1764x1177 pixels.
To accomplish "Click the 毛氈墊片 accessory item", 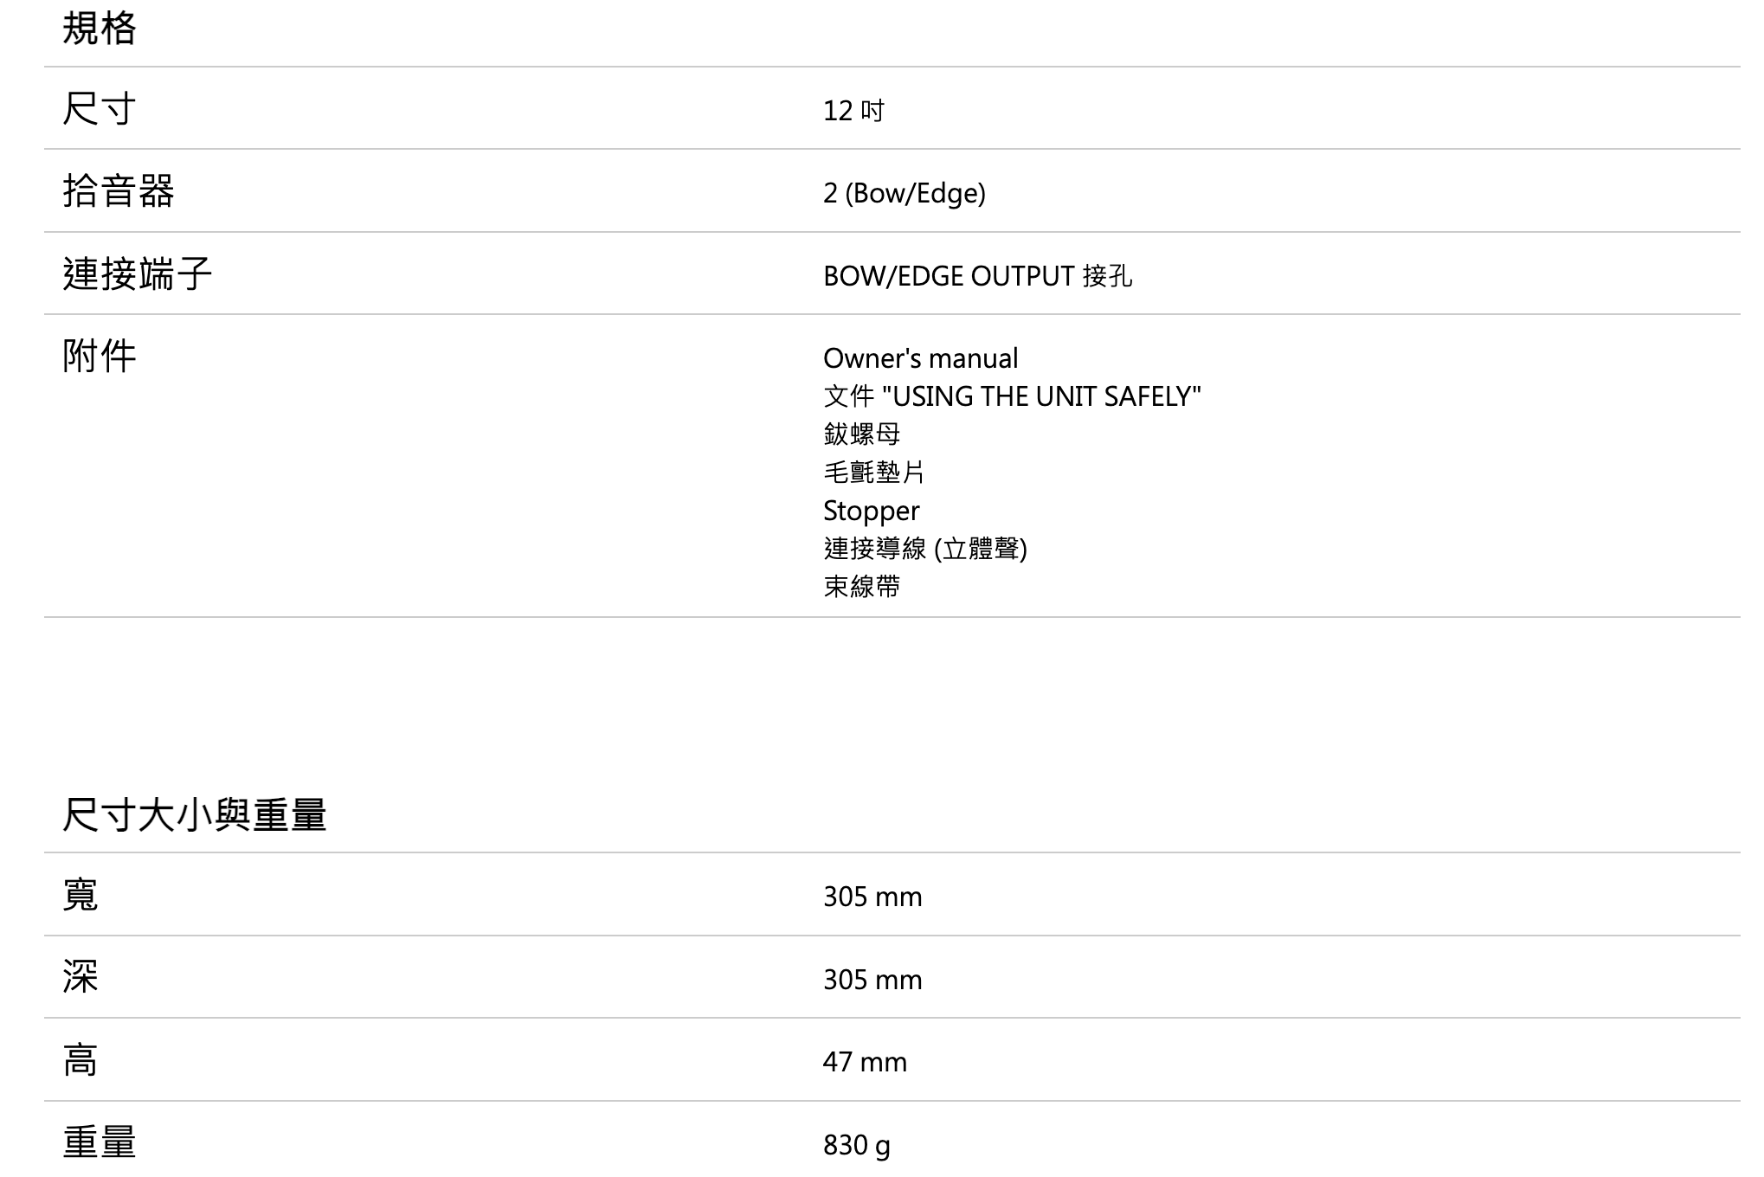I will coord(873,473).
